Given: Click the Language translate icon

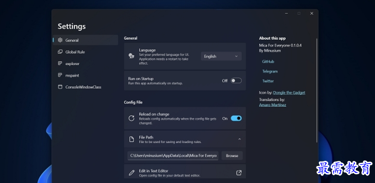Looking at the screenshot, I should [131, 56].
